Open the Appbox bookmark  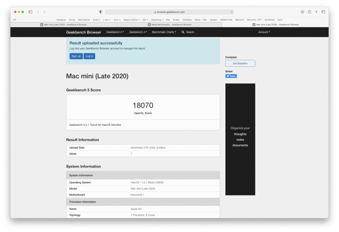[x=214, y=19]
